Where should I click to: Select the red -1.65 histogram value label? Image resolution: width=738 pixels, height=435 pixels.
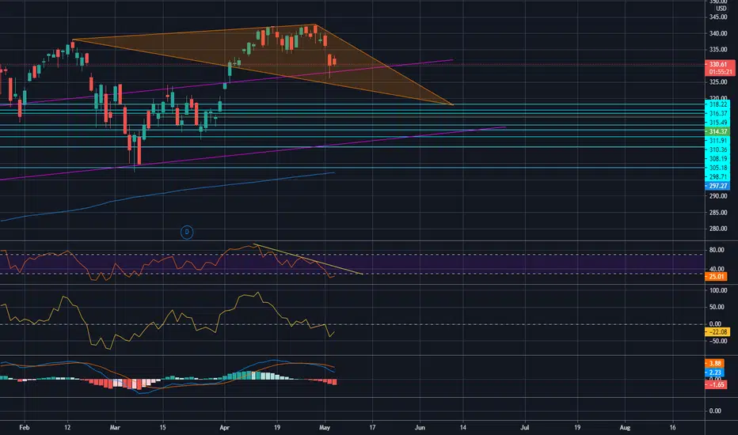tap(715, 384)
